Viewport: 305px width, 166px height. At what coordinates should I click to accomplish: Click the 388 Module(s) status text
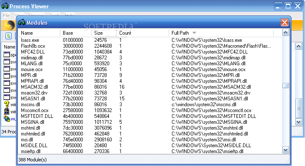coord(32,160)
